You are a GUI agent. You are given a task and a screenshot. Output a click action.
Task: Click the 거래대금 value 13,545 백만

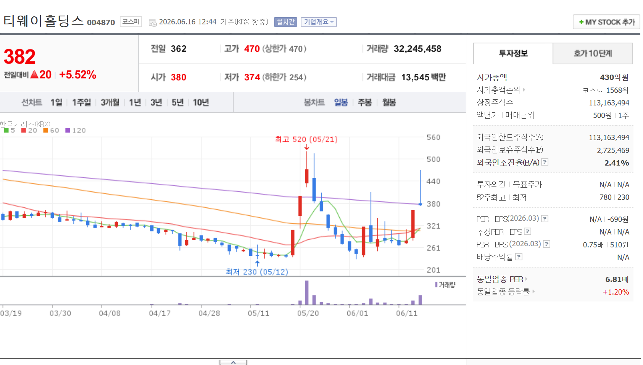[424, 77]
